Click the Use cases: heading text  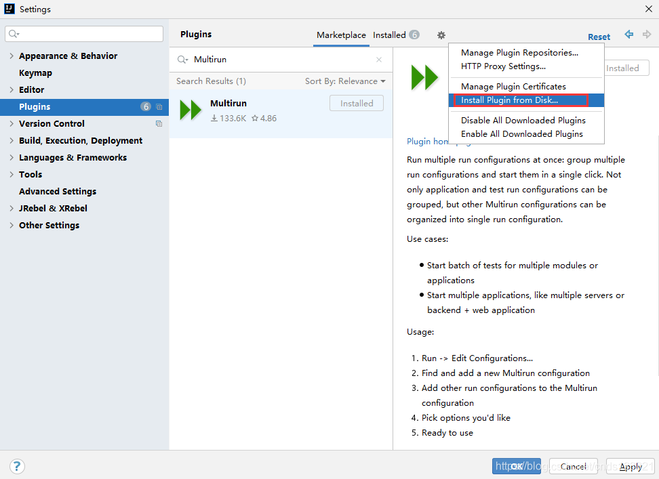427,239
